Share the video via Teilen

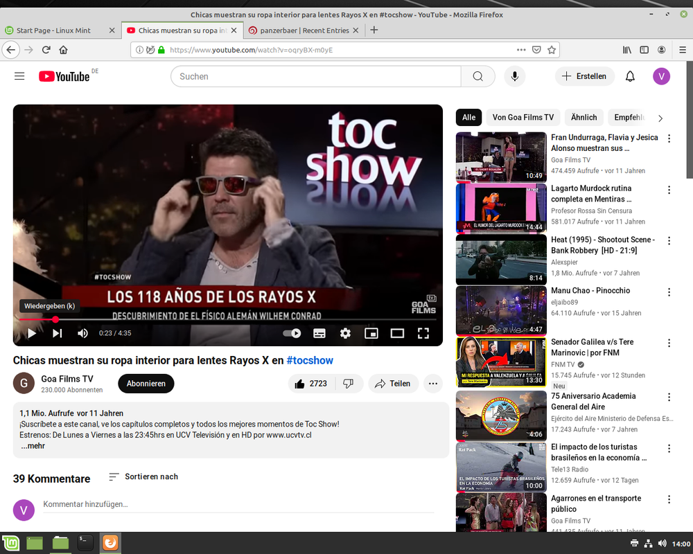tap(393, 384)
